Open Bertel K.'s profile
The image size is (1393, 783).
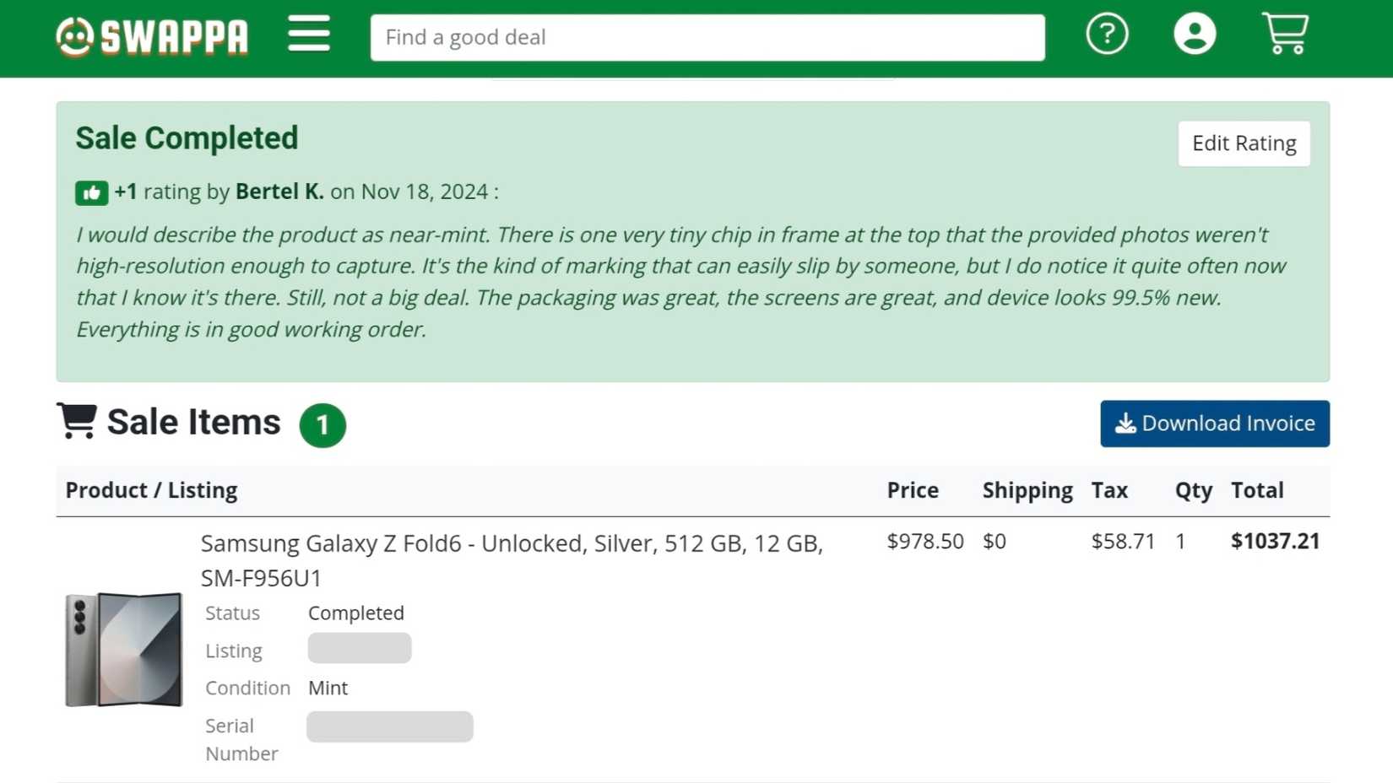(279, 192)
